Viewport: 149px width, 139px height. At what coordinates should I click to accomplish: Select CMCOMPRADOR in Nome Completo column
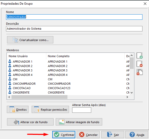(59, 84)
